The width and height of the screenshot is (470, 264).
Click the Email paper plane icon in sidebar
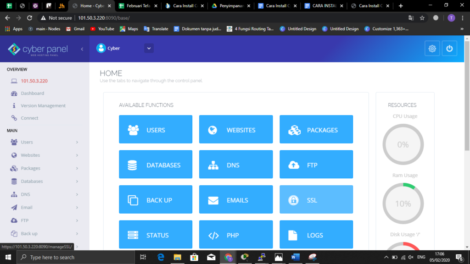pos(14,208)
